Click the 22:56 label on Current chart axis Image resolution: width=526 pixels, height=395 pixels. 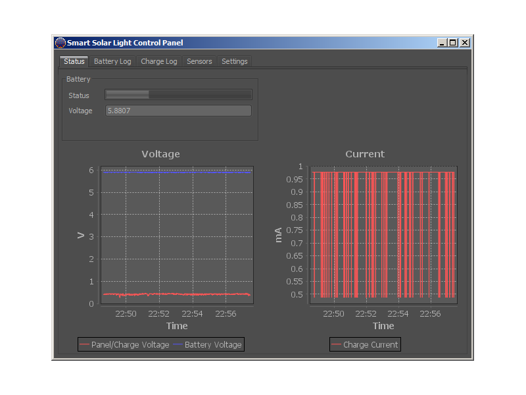pos(430,314)
